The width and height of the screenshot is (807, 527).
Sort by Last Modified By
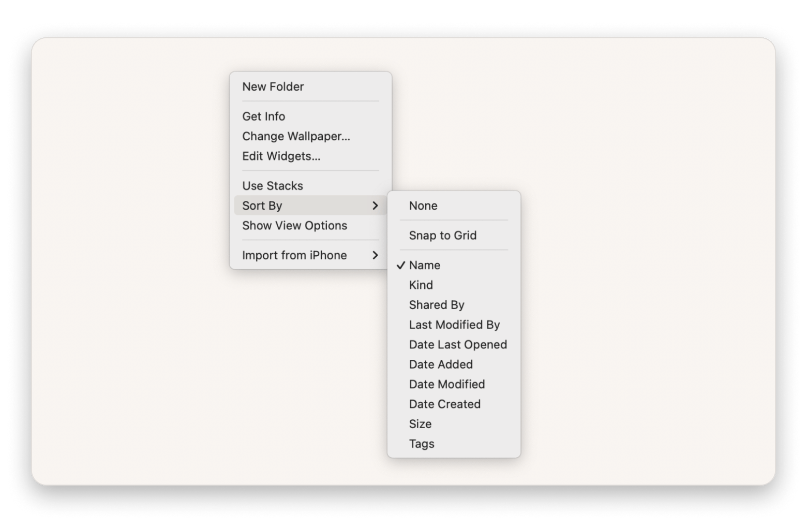point(454,325)
